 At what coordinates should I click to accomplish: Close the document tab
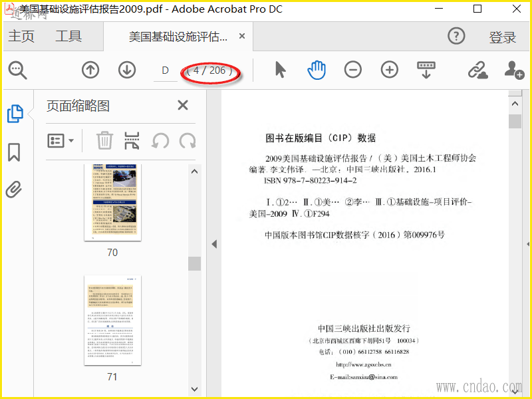pyautogui.click(x=242, y=36)
